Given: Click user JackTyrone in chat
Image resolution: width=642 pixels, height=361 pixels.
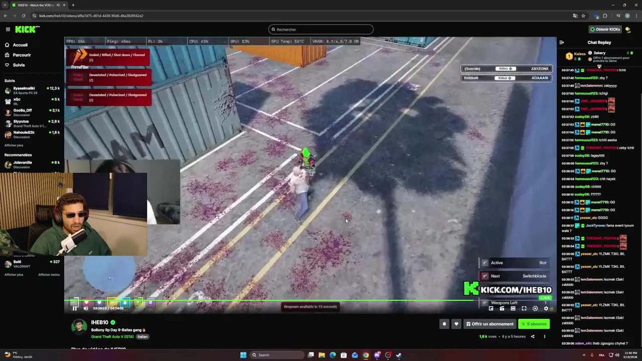Looking at the screenshot, I should (x=595, y=226).
